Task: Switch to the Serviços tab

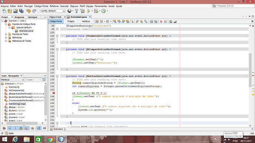Action: [33, 17]
